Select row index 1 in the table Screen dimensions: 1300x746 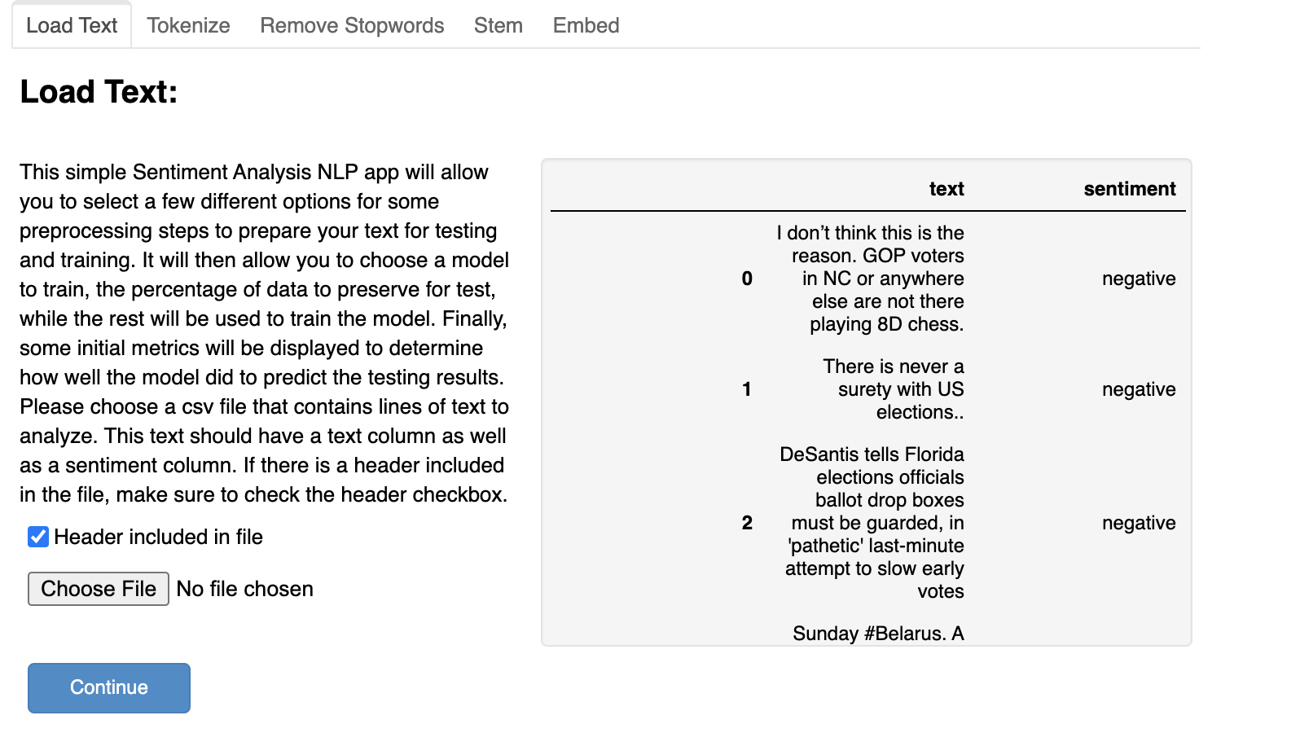(747, 389)
